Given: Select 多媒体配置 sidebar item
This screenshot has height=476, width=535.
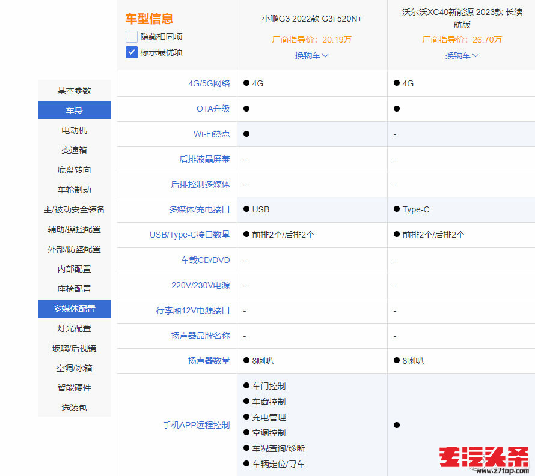Looking at the screenshot, I should click(75, 309).
